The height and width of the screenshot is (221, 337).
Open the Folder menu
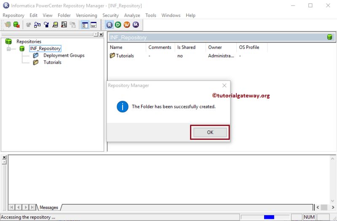(64, 16)
